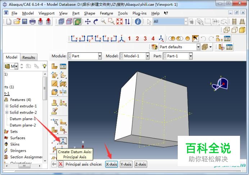
Task: Open the Plug-ins menu
Action: pos(139,13)
